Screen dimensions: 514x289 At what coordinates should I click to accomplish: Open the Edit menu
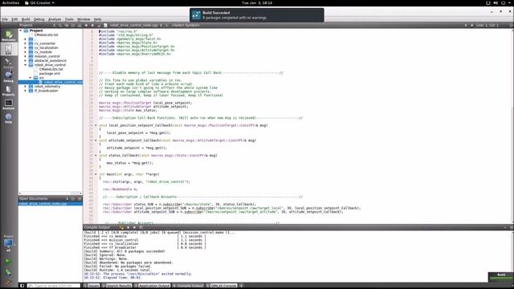tap(14, 19)
